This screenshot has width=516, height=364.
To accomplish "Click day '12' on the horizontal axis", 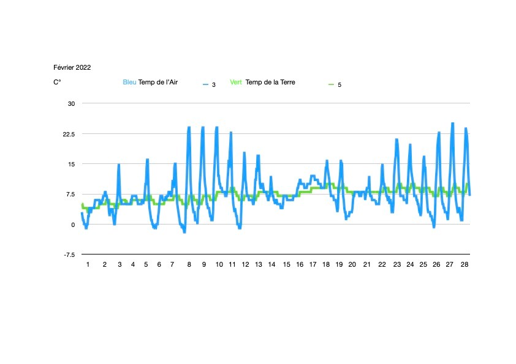I will (246, 264).
